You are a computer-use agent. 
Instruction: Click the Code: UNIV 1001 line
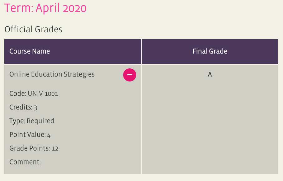[x=34, y=94]
